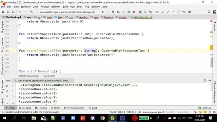
Task: Open Git branch feature/rx-samples selector
Action: point(151,112)
